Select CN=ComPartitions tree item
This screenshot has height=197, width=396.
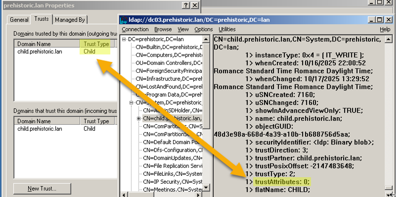click(173, 126)
